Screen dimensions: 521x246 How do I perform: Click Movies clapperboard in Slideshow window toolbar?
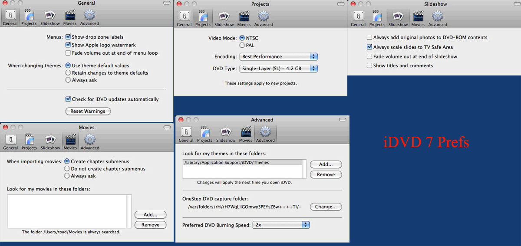click(x=418, y=19)
